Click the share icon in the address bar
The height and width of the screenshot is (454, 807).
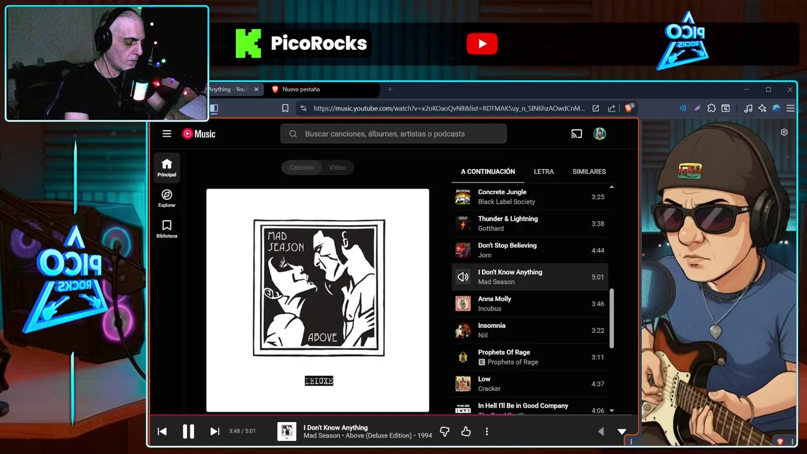click(x=612, y=108)
